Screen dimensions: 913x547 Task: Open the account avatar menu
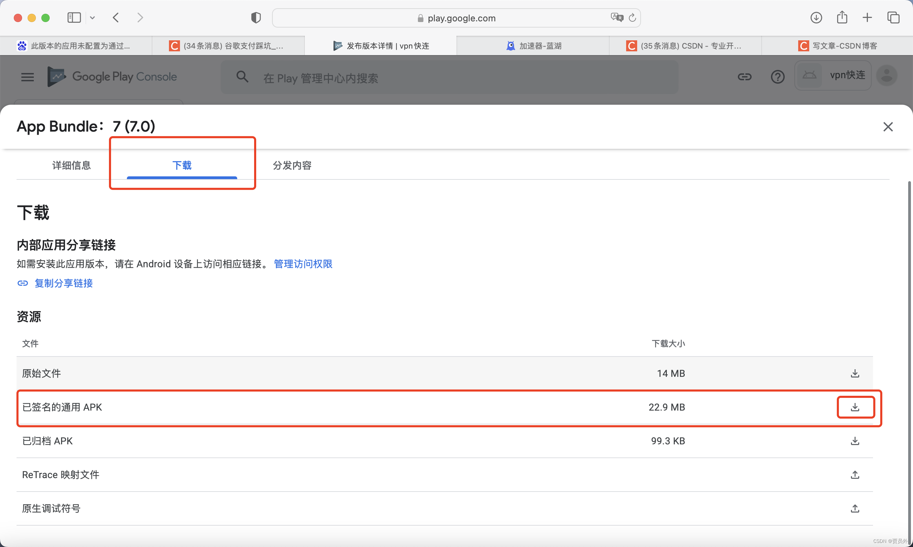point(887,75)
